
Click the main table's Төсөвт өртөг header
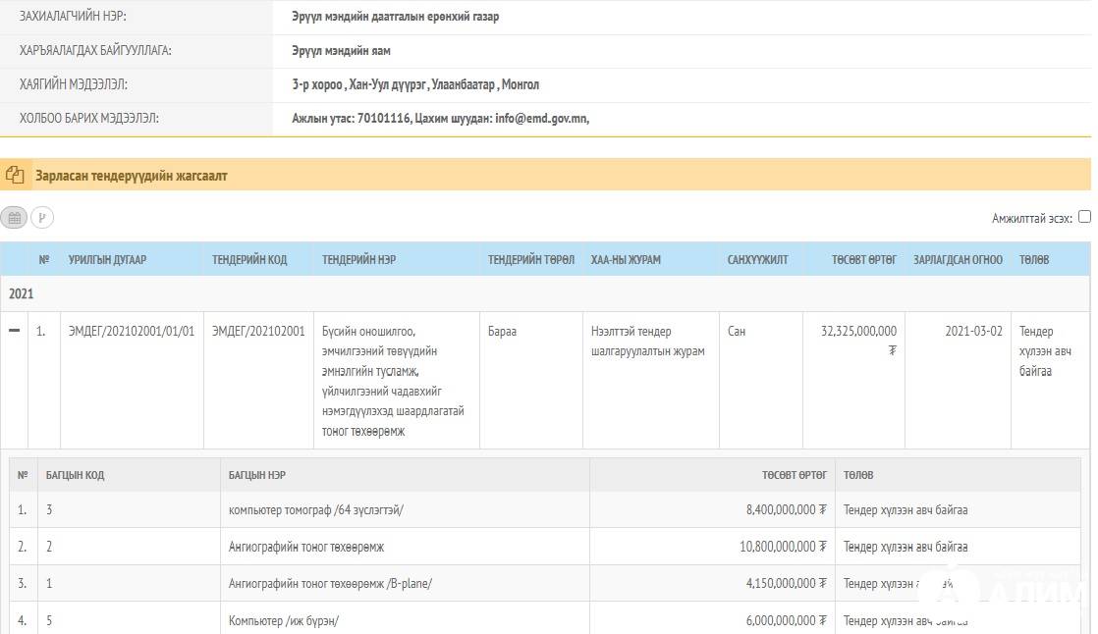864,260
